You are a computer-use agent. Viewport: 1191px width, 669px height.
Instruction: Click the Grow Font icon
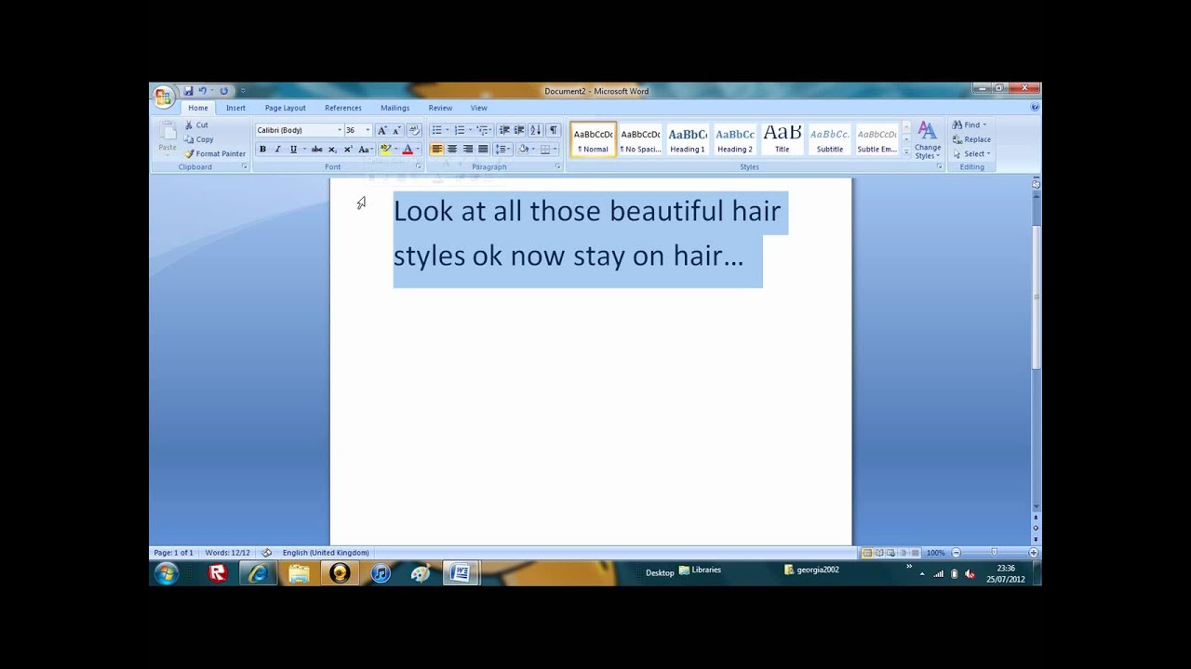pyautogui.click(x=382, y=130)
